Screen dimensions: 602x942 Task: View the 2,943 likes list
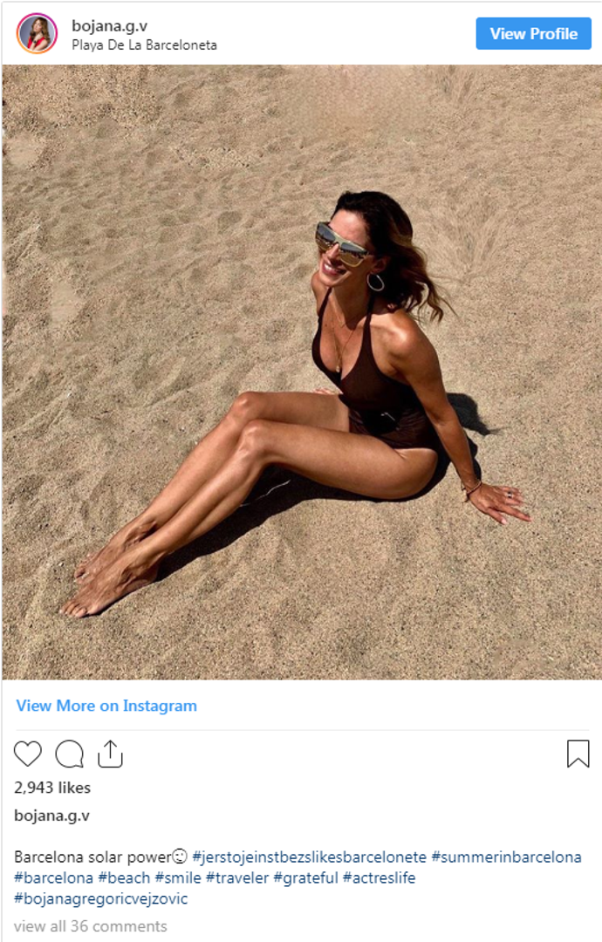pyautogui.click(x=52, y=788)
